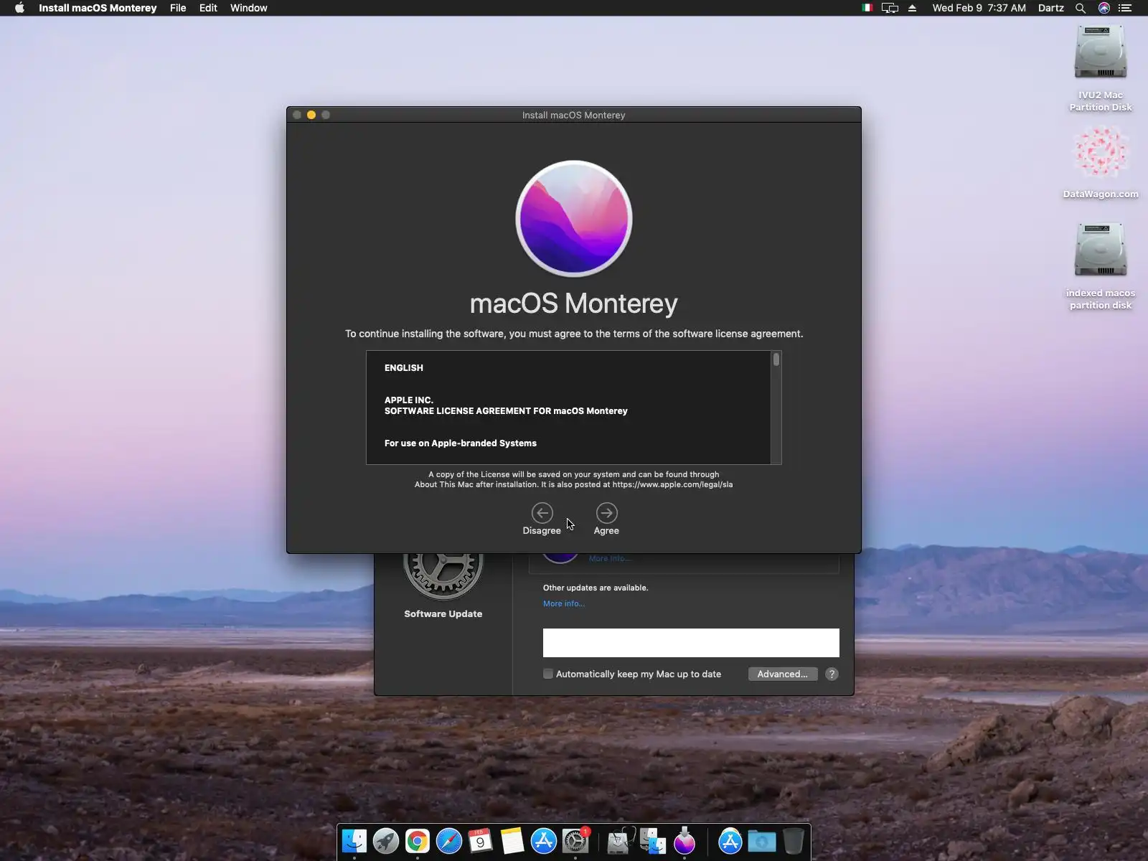Click the help question mark in Software Update
The image size is (1148, 861).
832,674
